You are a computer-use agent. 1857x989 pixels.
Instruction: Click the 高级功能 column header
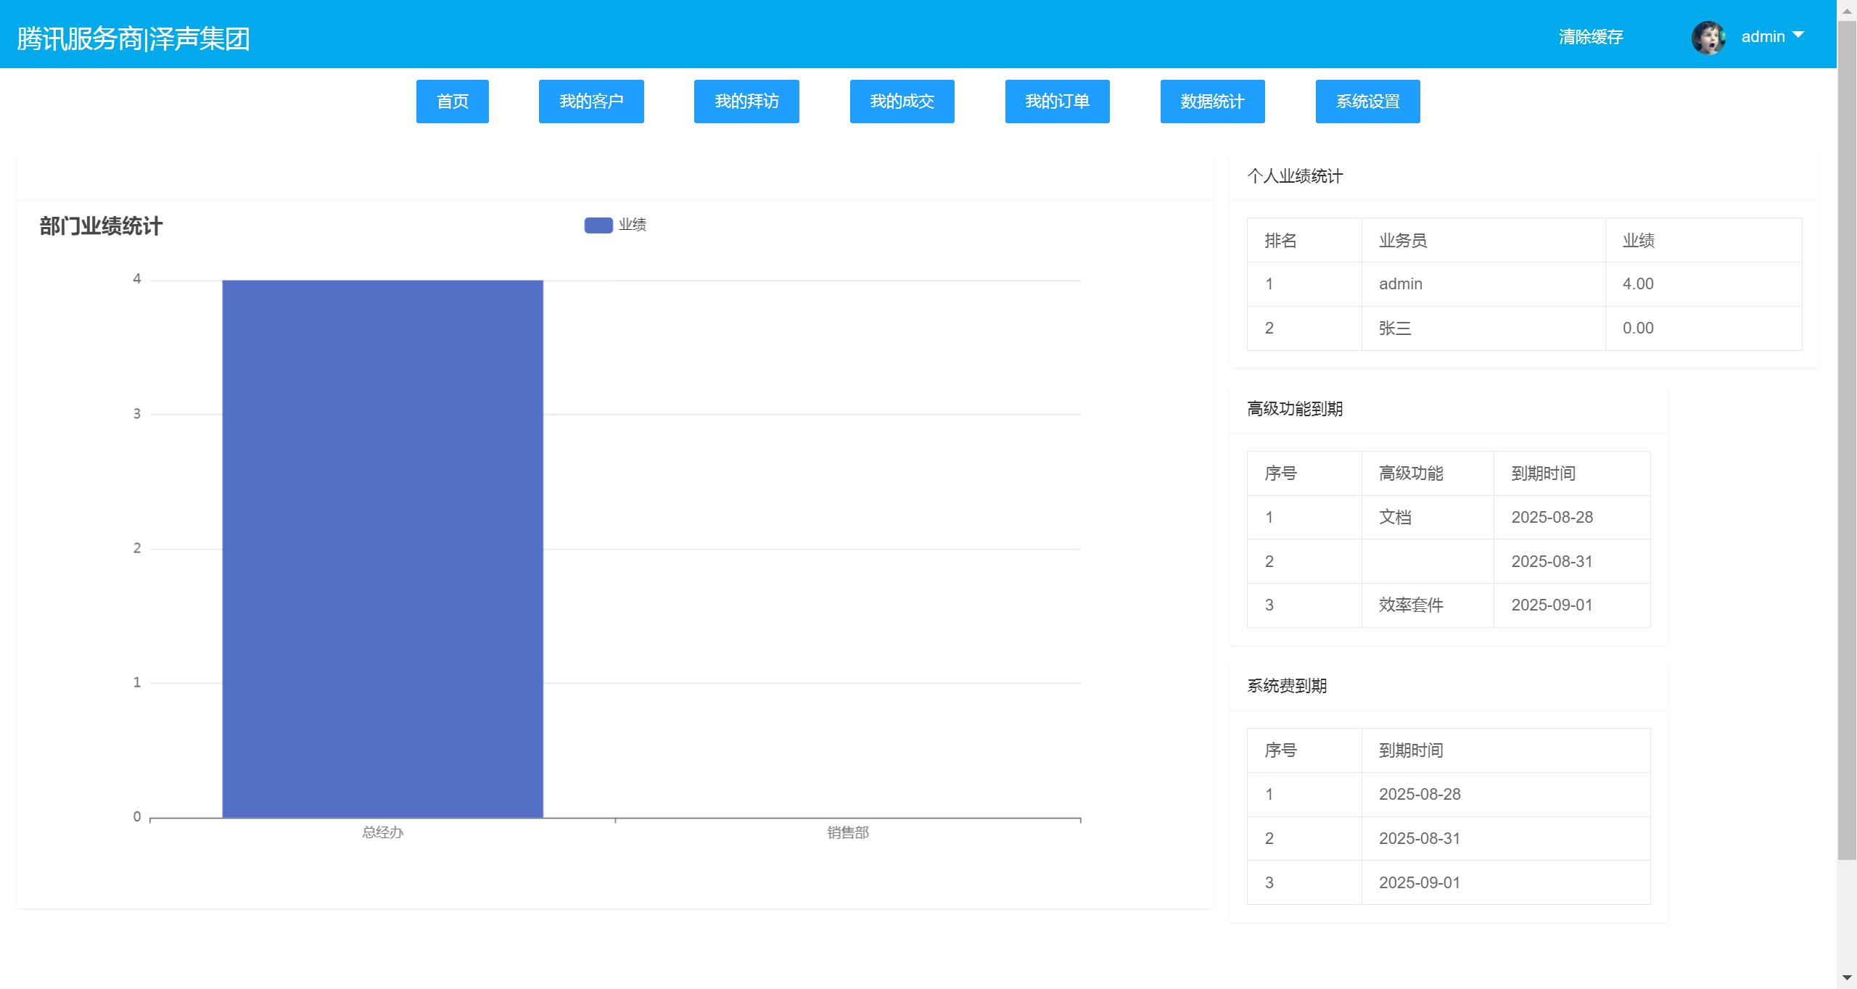[x=1428, y=474]
